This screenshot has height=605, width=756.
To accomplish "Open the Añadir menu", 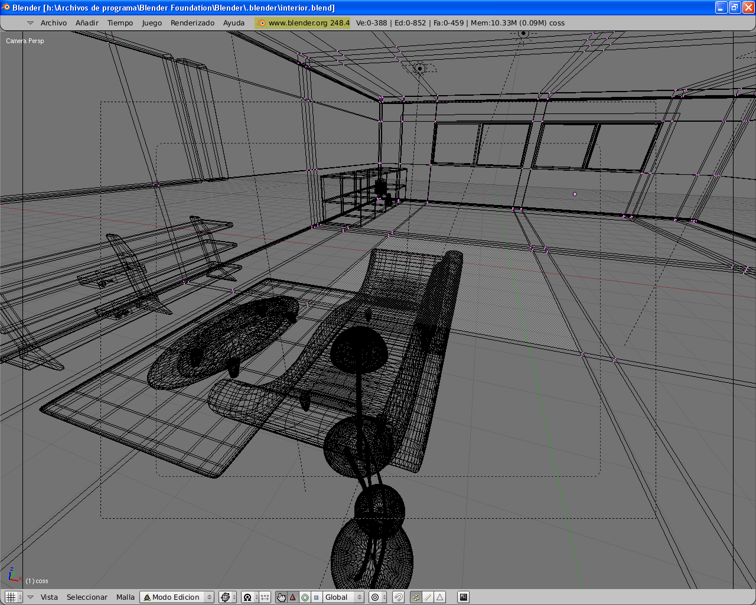I will click(87, 23).
